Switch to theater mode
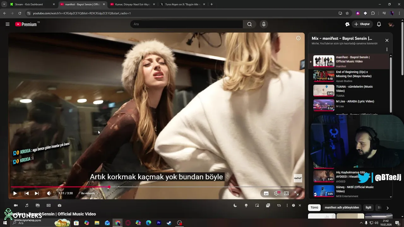Image resolution: width=404 pixels, height=227 pixels. (286, 193)
